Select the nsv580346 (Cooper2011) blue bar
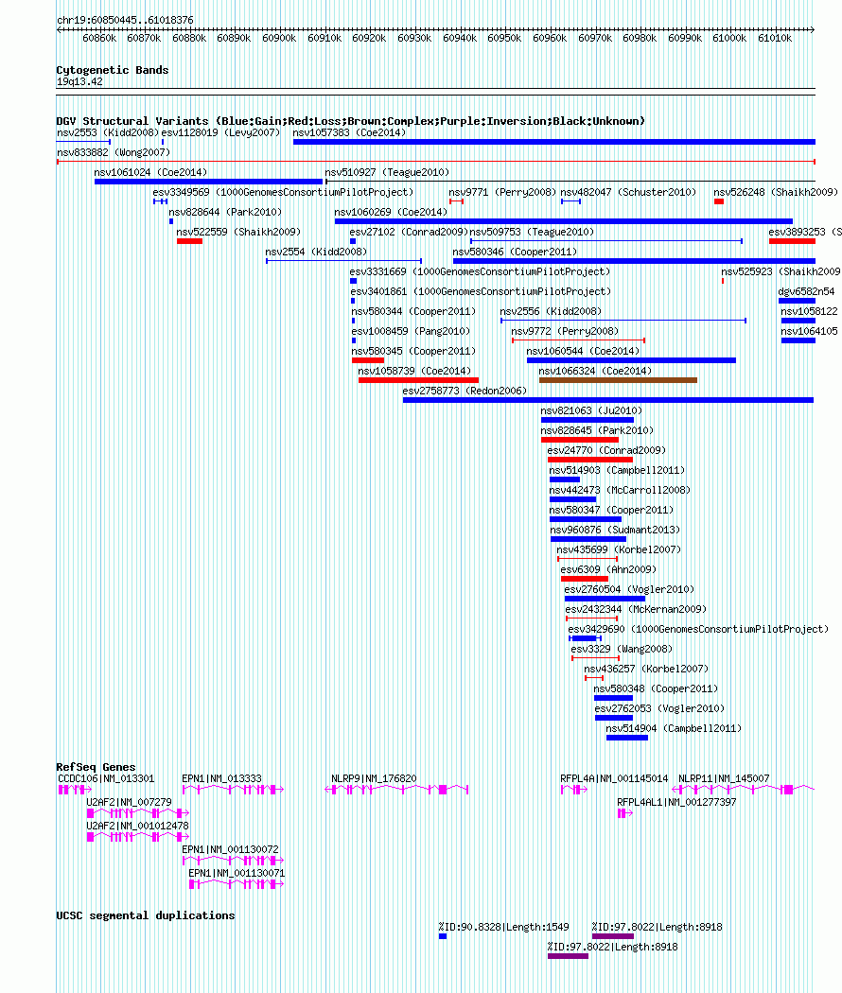842x993 pixels. [634, 261]
